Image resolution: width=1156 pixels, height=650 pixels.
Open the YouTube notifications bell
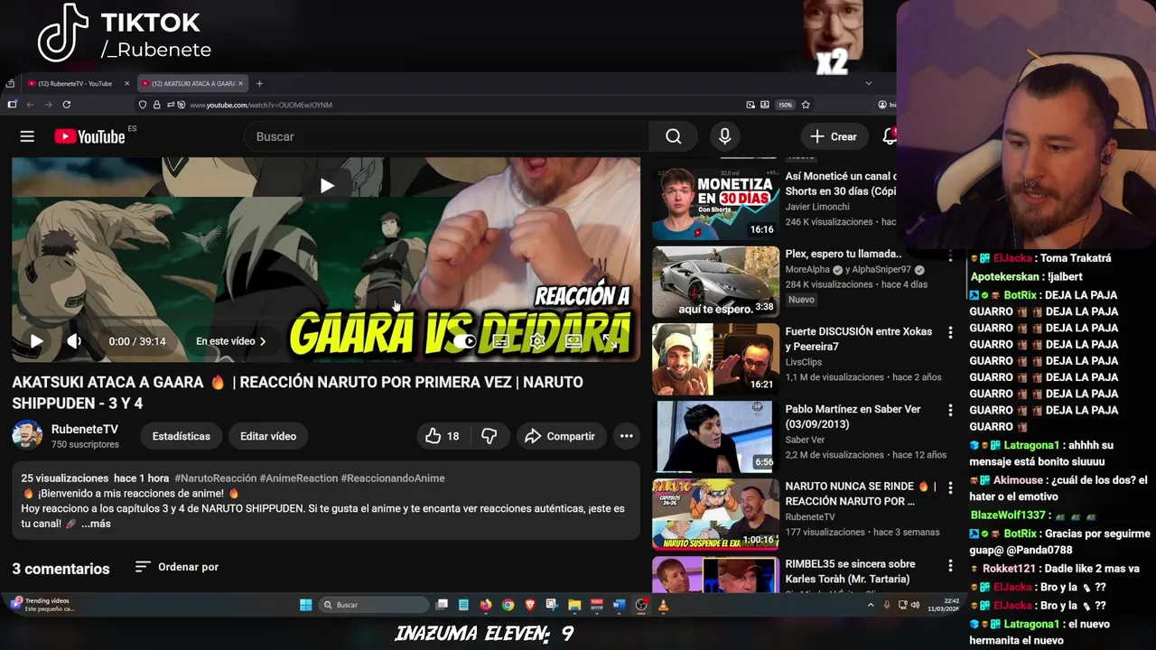click(x=890, y=136)
